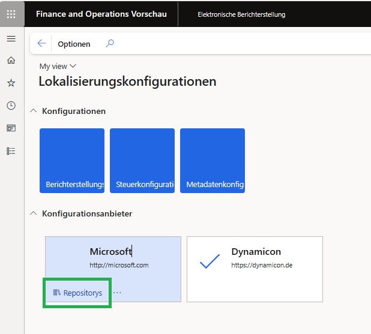Click Repositorys on the Microsoft card
Viewport: 371px width, 334px height.
click(77, 293)
